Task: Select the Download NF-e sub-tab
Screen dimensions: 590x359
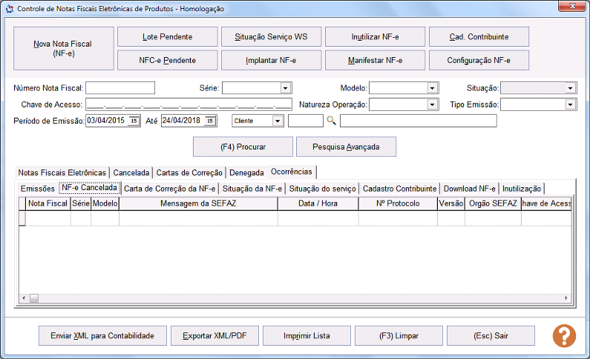Action: coord(470,189)
